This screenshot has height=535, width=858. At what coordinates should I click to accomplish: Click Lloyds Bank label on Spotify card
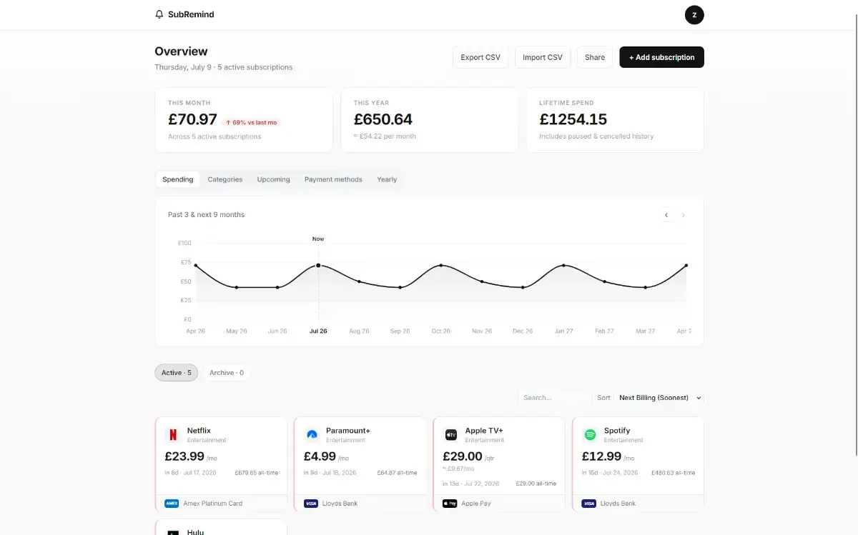point(618,504)
